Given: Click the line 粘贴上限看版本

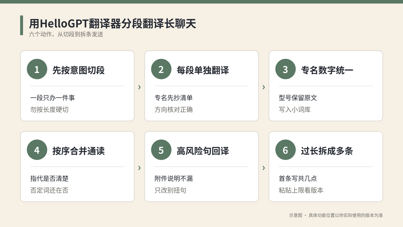Looking at the screenshot, I should 301,190.
